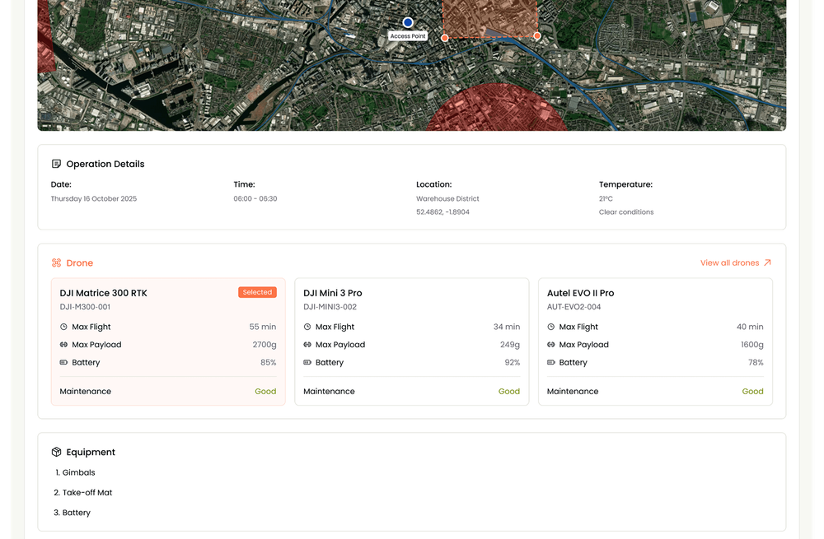Image resolution: width=824 pixels, height=539 pixels.
Task: Click the Selected badge on DJI Matrice
Action: (x=257, y=292)
